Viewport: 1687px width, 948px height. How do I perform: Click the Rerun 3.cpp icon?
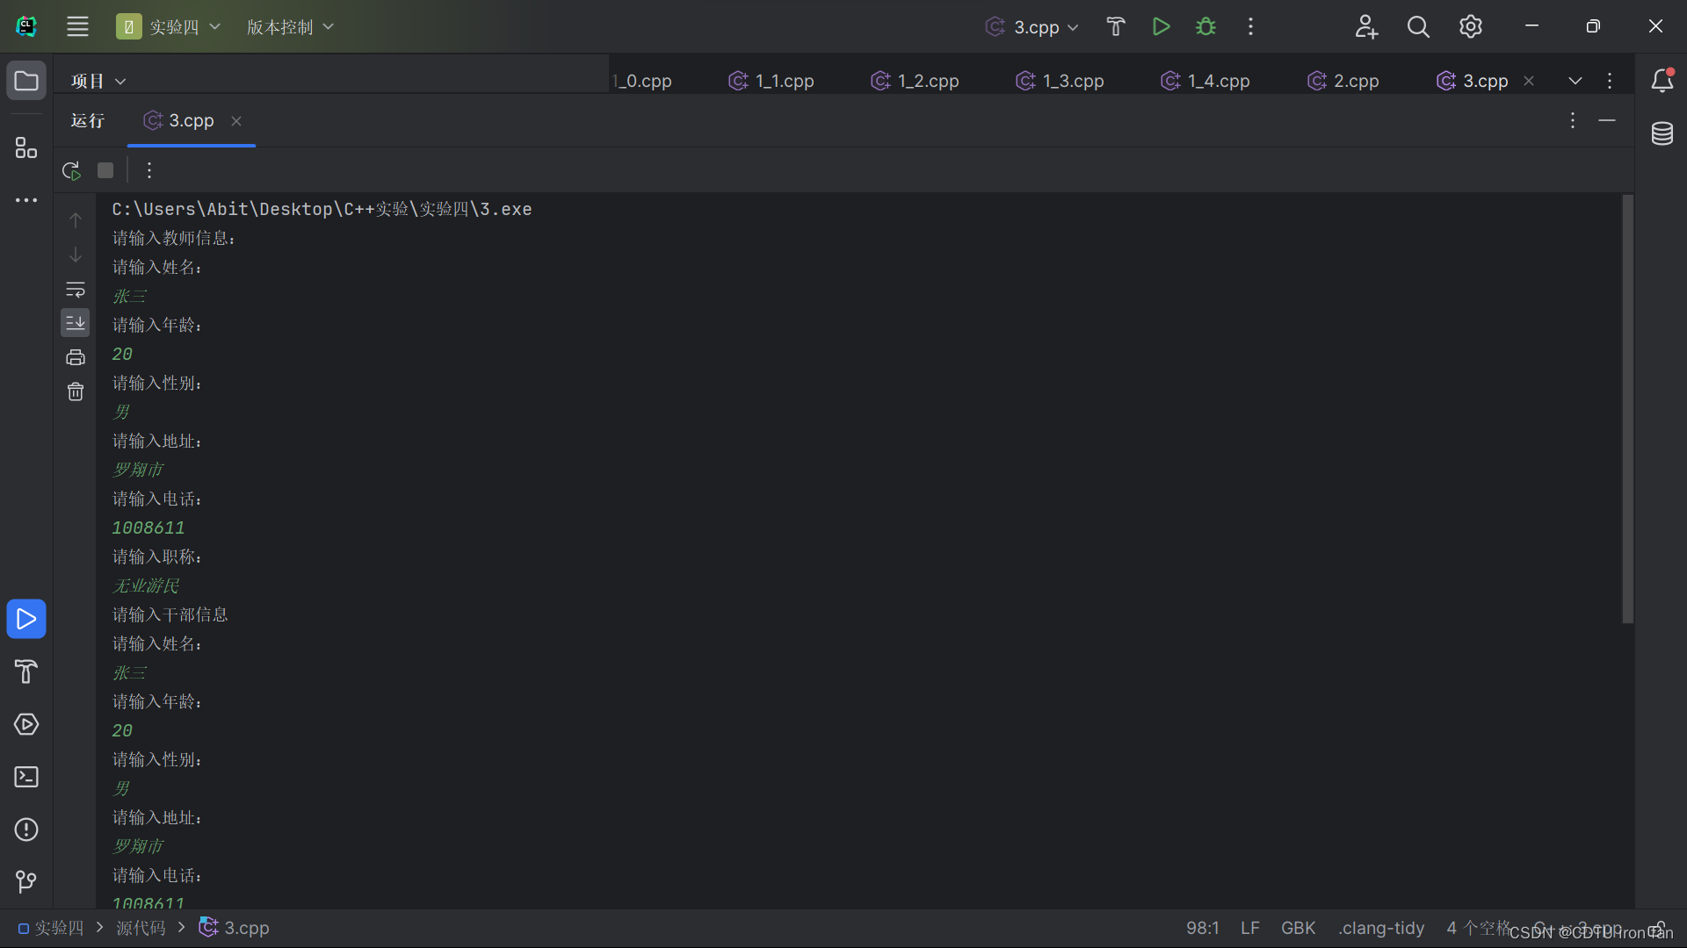[x=71, y=170]
